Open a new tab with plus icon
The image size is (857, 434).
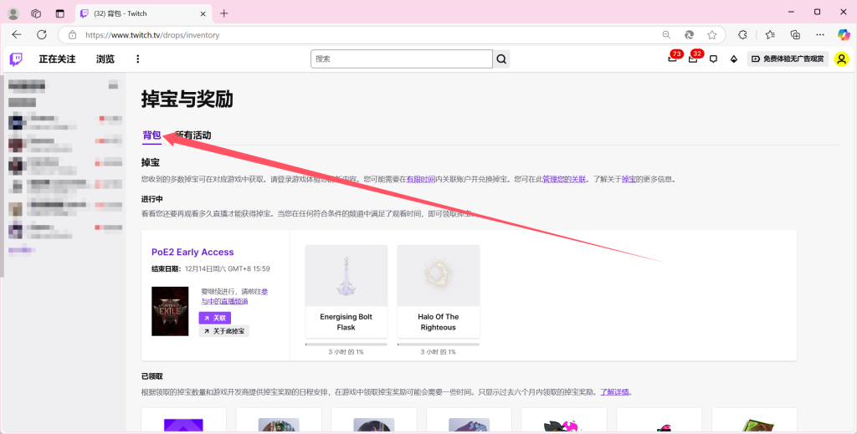(x=224, y=13)
